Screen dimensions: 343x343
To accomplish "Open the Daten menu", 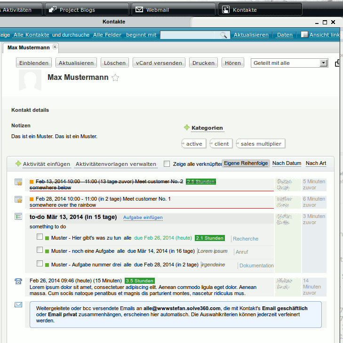I will click(x=285, y=35).
